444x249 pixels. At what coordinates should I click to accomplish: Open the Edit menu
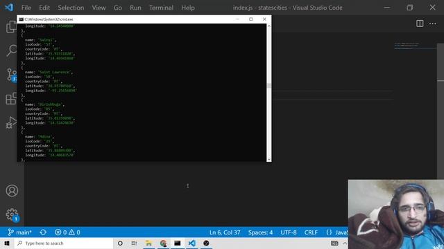point(44,8)
